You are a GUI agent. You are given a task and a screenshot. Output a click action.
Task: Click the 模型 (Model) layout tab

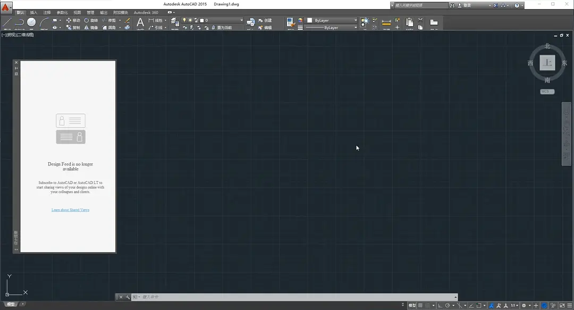point(11,304)
